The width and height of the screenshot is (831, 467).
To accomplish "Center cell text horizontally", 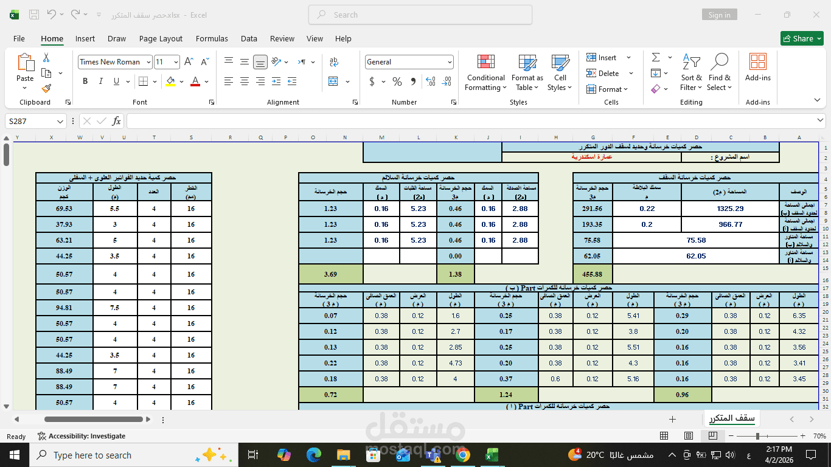I will 245,81.
